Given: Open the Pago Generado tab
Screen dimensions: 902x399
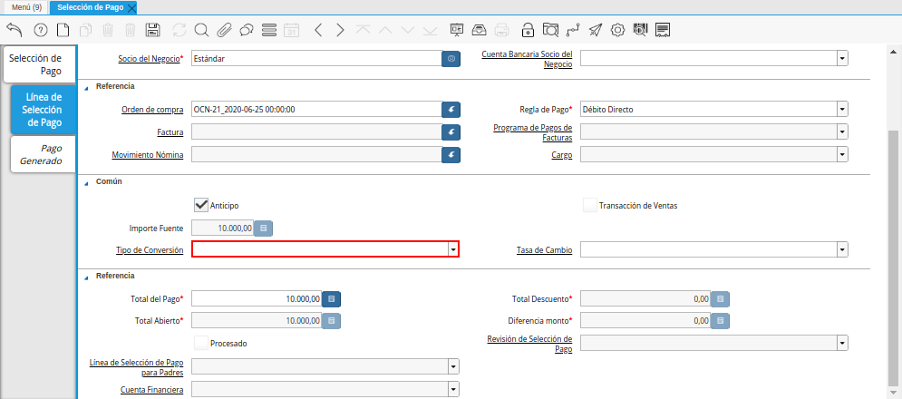Looking at the screenshot, I should (43, 154).
